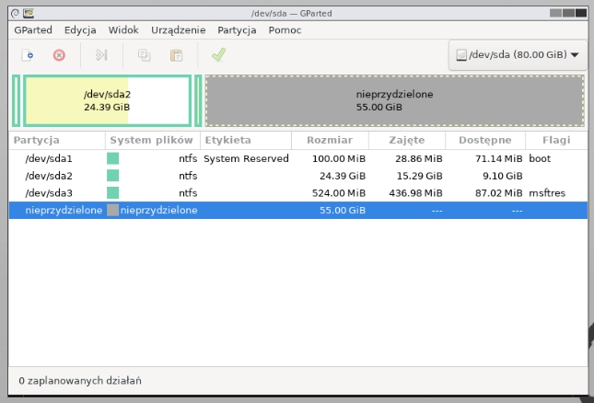Sort by the System plików column header
The image size is (594, 403).
pyautogui.click(x=151, y=141)
